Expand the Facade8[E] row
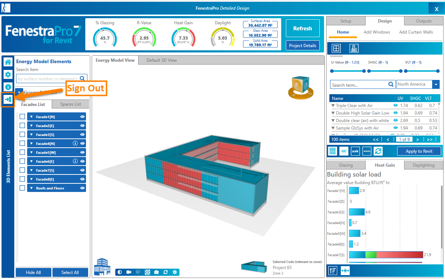 [x=31, y=179]
